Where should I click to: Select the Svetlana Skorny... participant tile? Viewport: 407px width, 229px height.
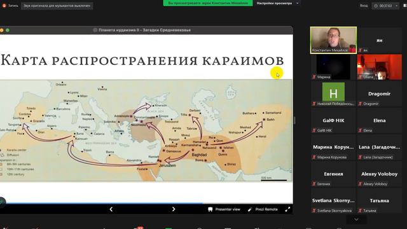point(333,201)
